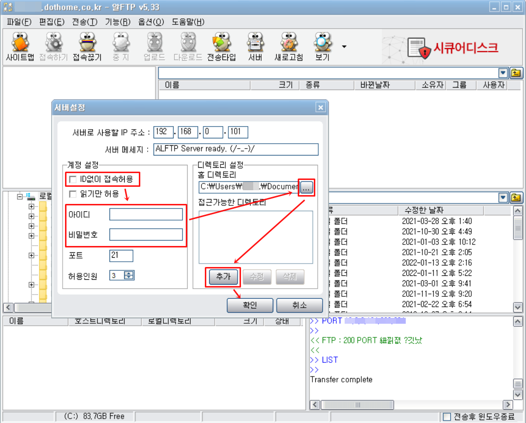526x423 pixels.
Task: Click the 접속하기 connect icon
Action: tap(54, 46)
